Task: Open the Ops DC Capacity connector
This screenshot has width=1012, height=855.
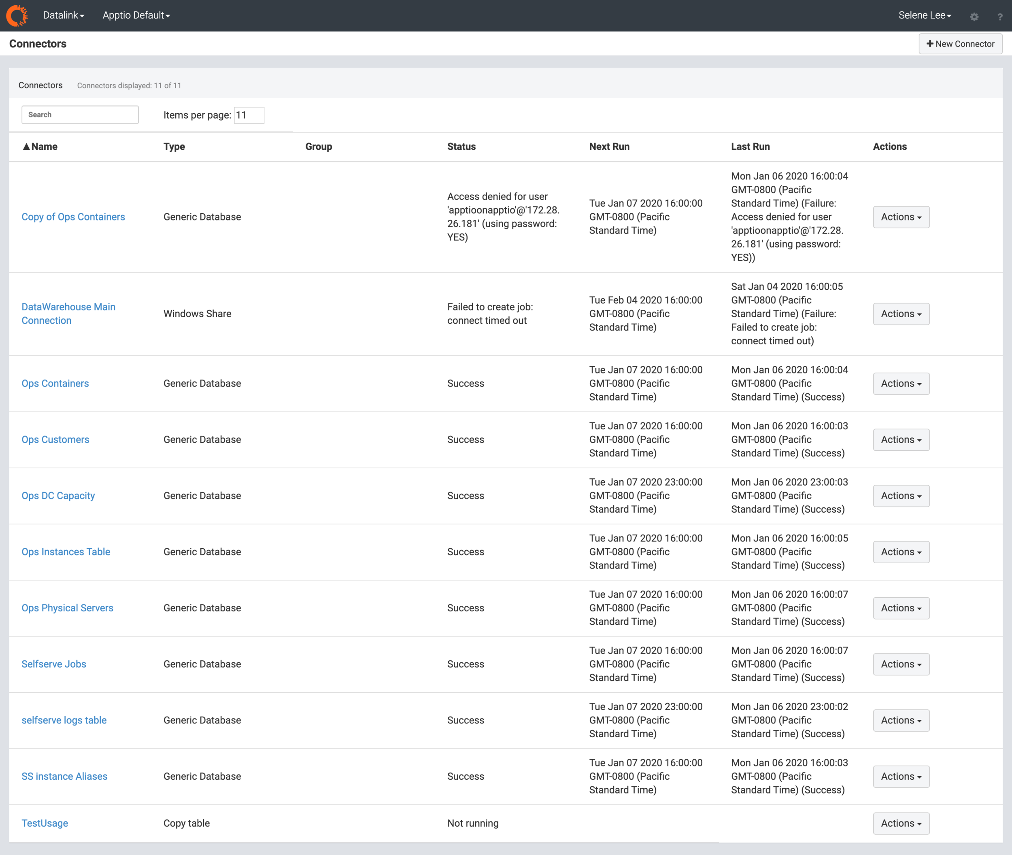Action: pyautogui.click(x=58, y=495)
